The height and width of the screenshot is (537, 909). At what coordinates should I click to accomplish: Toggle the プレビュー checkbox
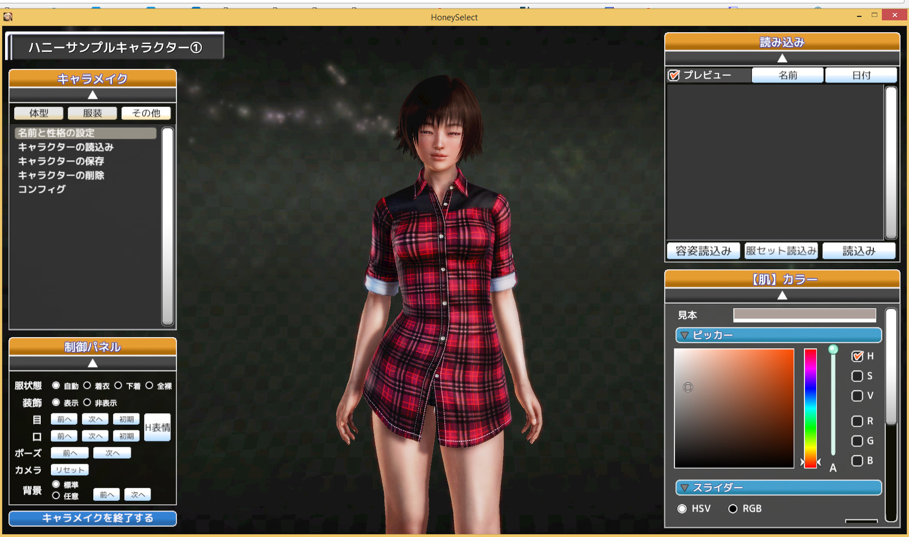pos(674,75)
